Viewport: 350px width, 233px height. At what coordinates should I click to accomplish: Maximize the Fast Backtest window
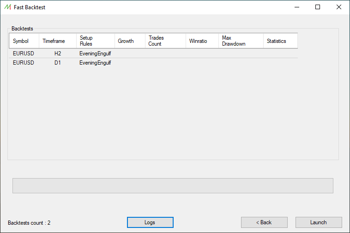click(318, 7)
